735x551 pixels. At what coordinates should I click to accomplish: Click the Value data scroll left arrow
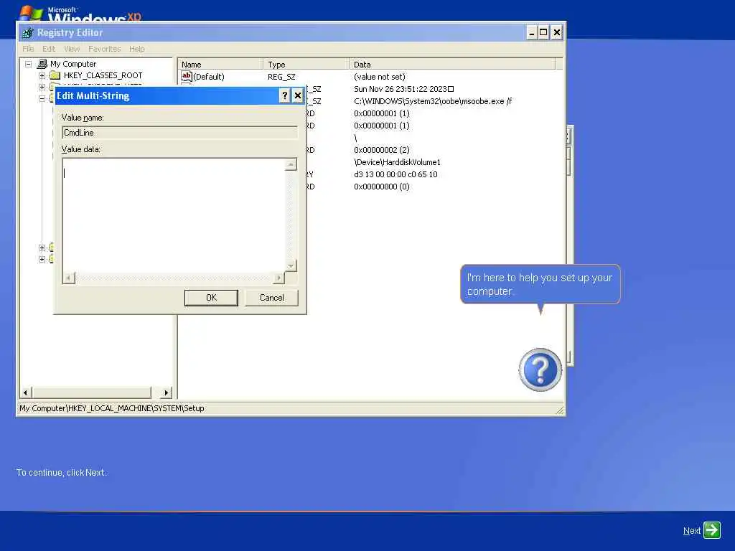(69, 278)
